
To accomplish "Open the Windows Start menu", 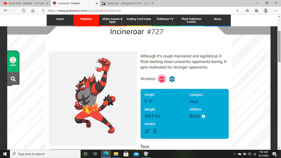I will click(5, 154).
